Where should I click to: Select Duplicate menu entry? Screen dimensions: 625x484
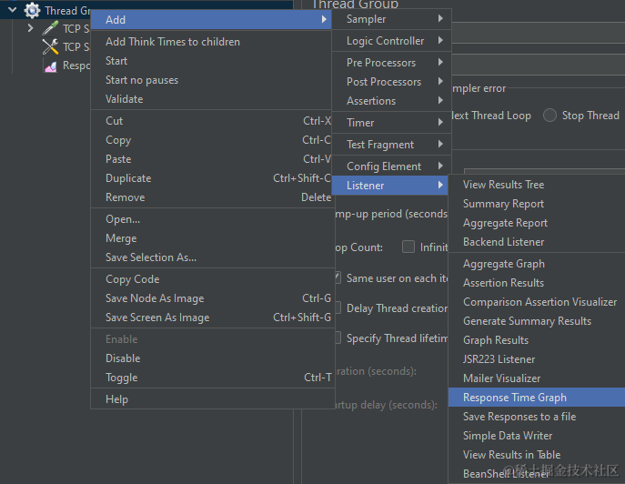211,178
